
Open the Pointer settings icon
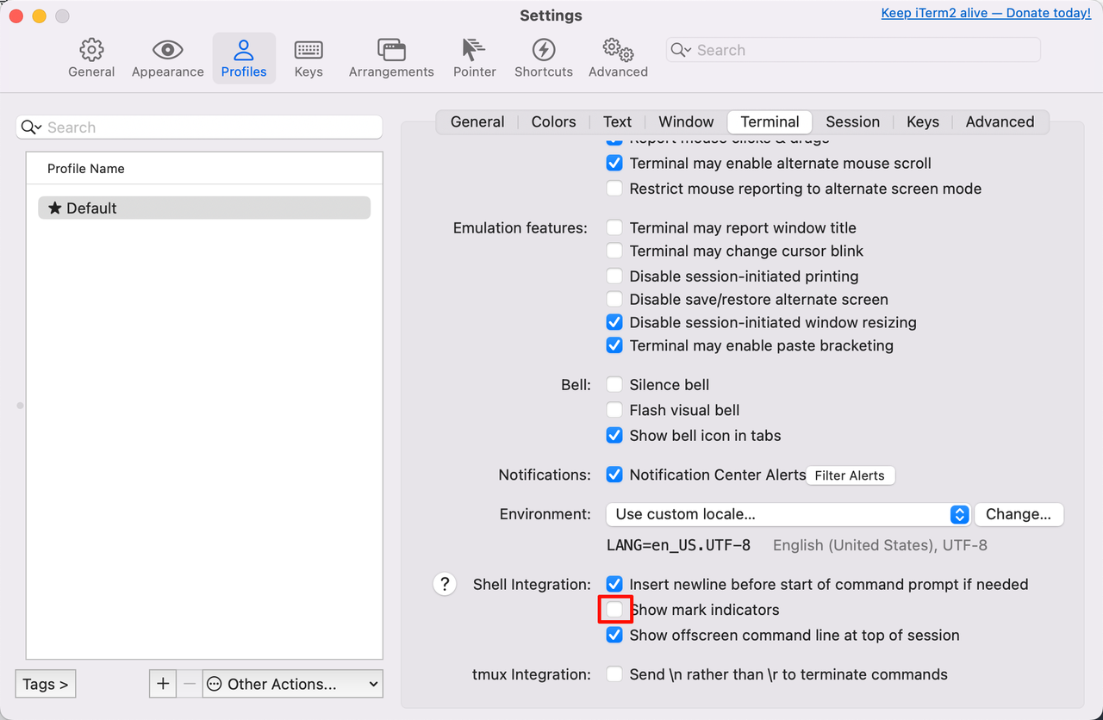point(474,50)
